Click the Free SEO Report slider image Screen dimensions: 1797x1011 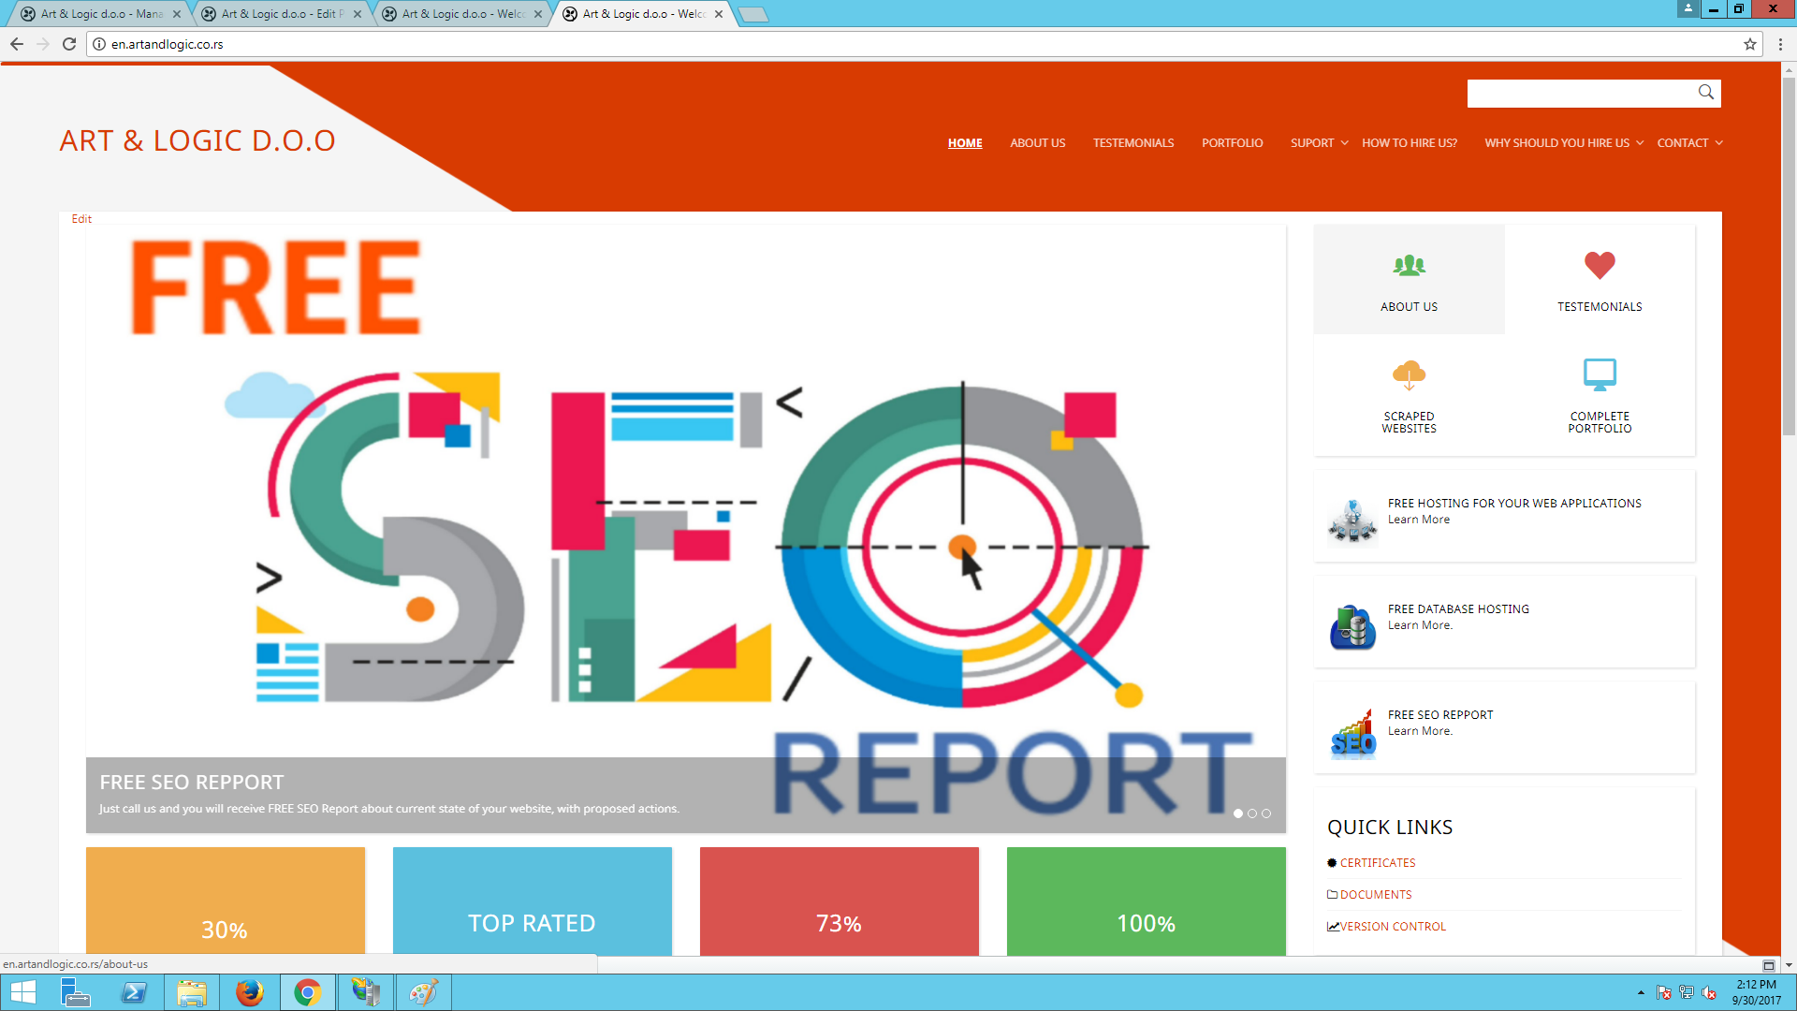[x=685, y=529]
